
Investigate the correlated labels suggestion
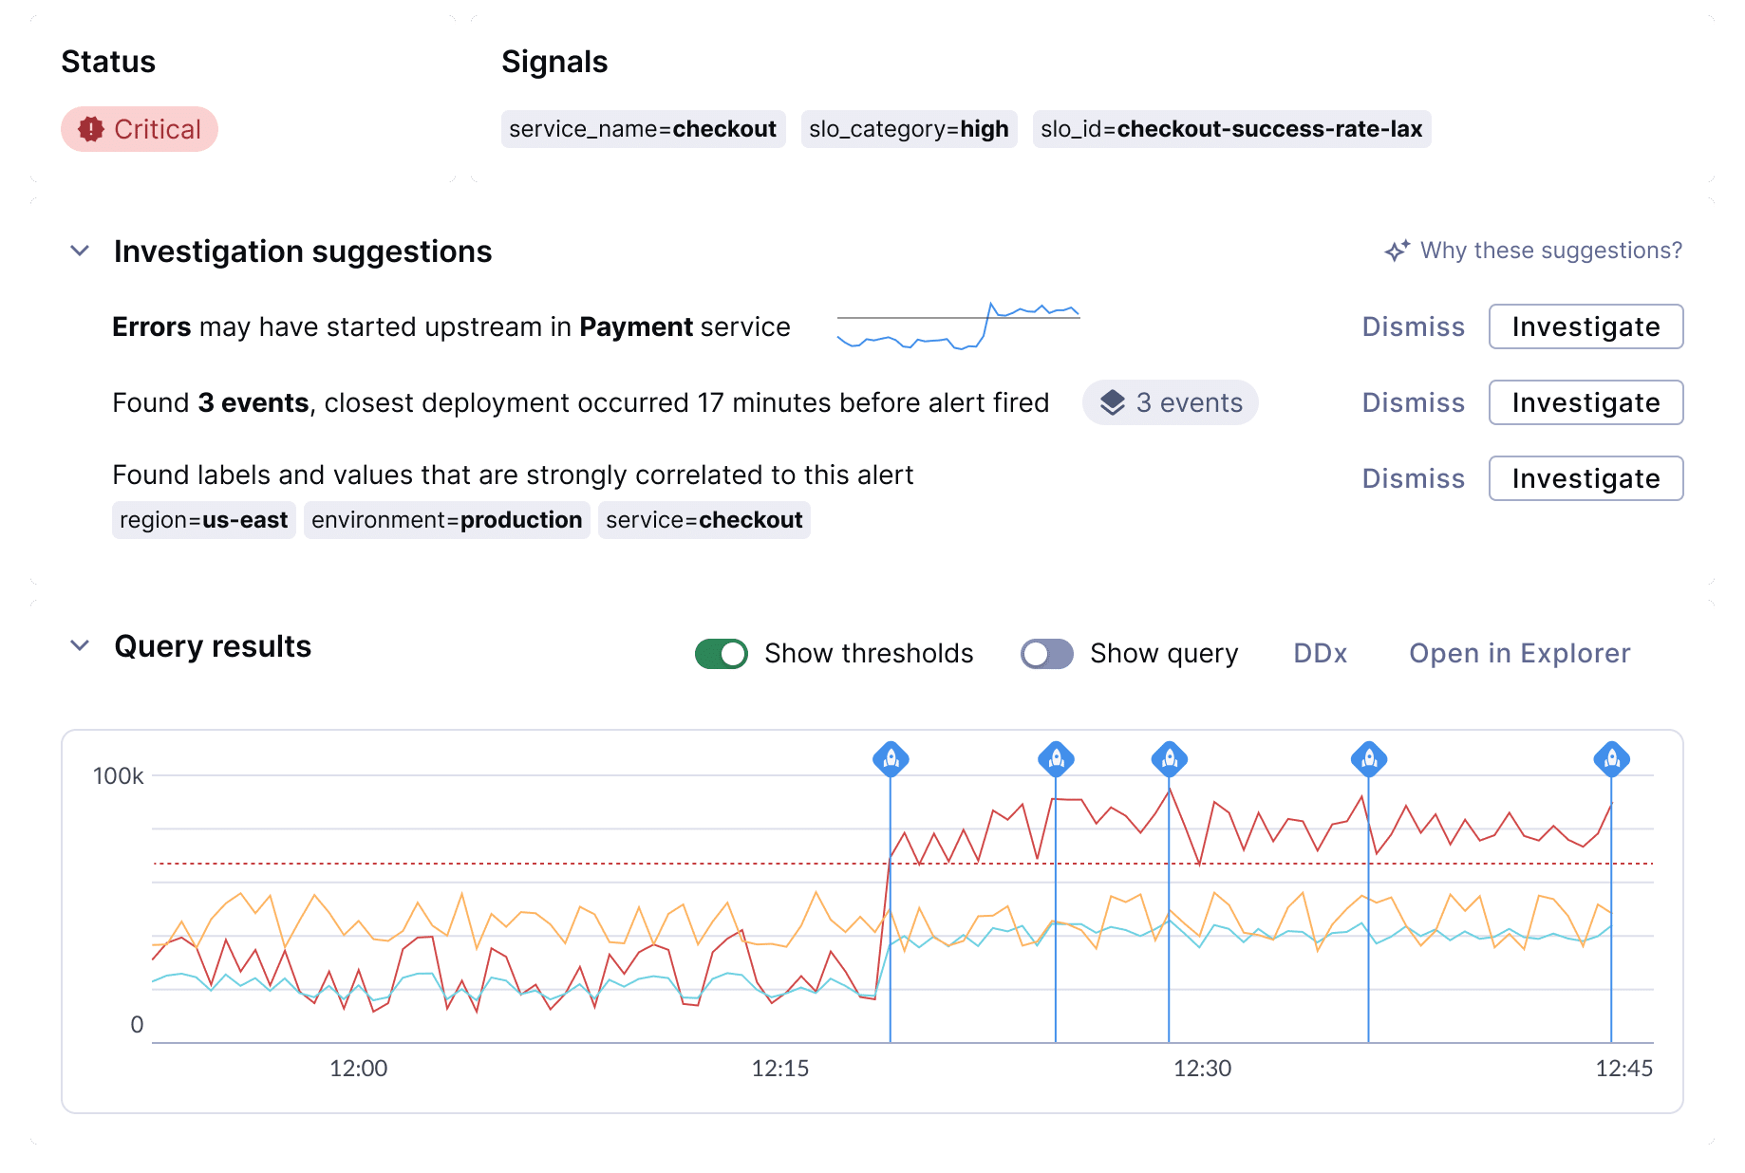1586,478
